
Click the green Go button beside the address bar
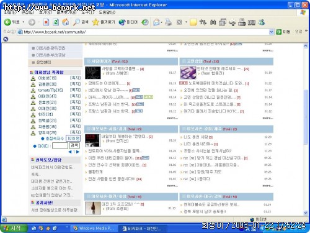coord(279,32)
